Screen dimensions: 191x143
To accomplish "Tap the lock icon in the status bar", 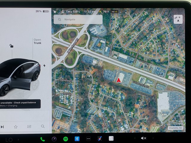I will pos(54,12).
